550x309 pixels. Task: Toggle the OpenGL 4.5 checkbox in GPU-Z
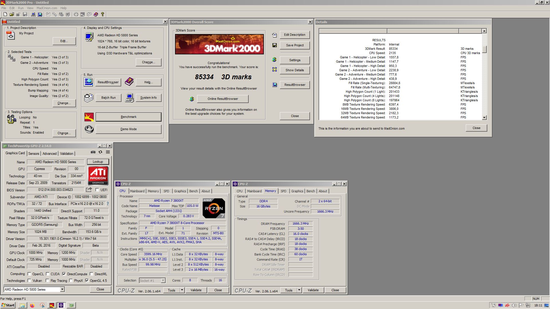coord(87,280)
